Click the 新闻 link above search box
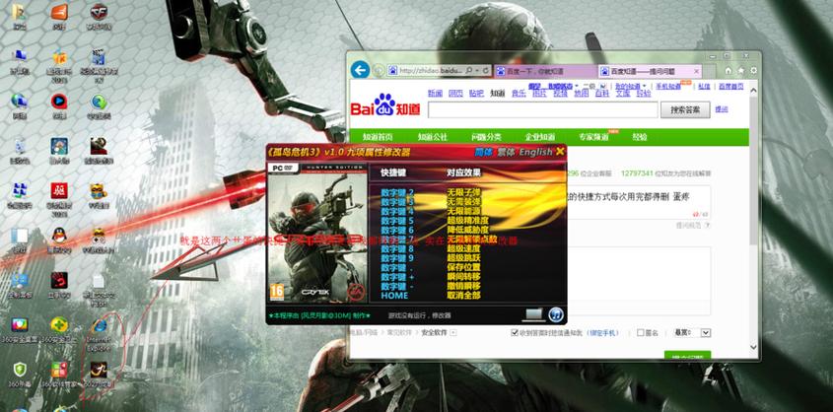 [435, 94]
